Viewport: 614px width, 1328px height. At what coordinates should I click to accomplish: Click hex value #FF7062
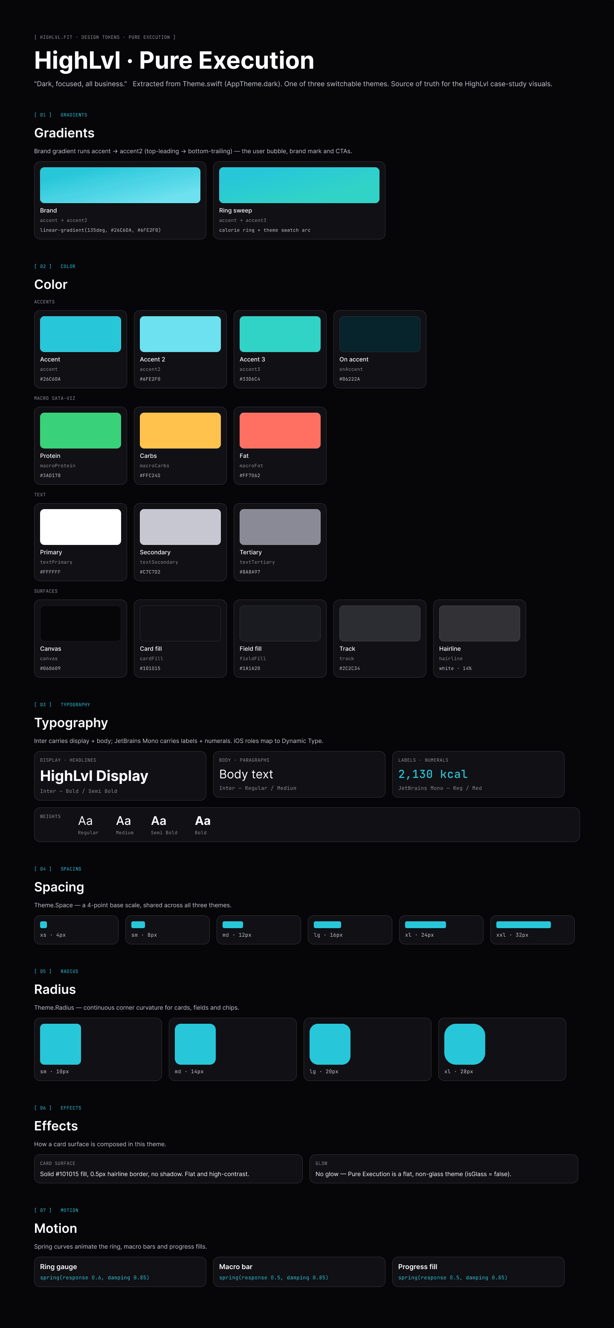click(250, 475)
